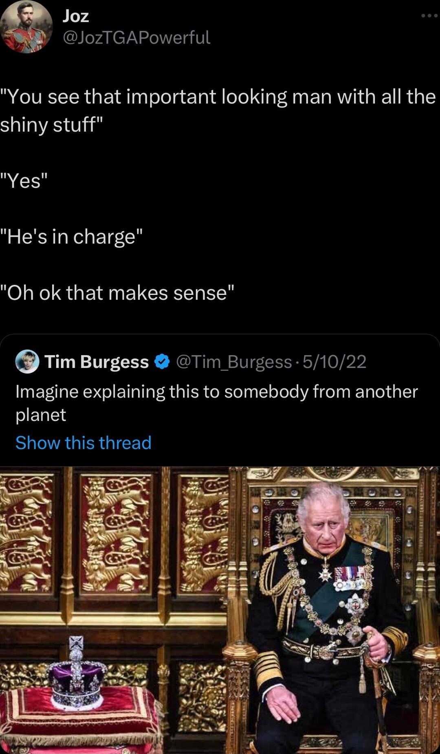Click the "He's in charge" line
The width and height of the screenshot is (440, 754).
[x=72, y=237]
